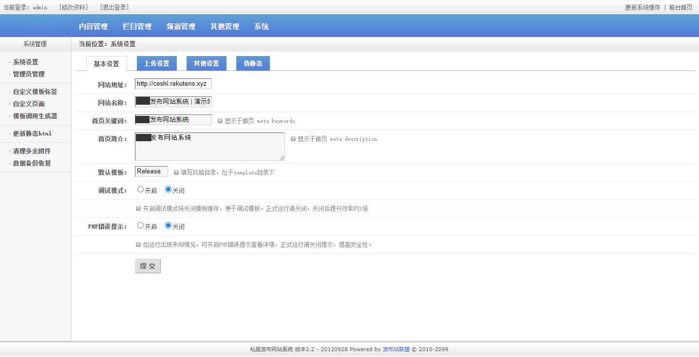Click the 当前位置:系统设置 breadcrumb text
Screen dimensions: 699x357
(x=107, y=44)
